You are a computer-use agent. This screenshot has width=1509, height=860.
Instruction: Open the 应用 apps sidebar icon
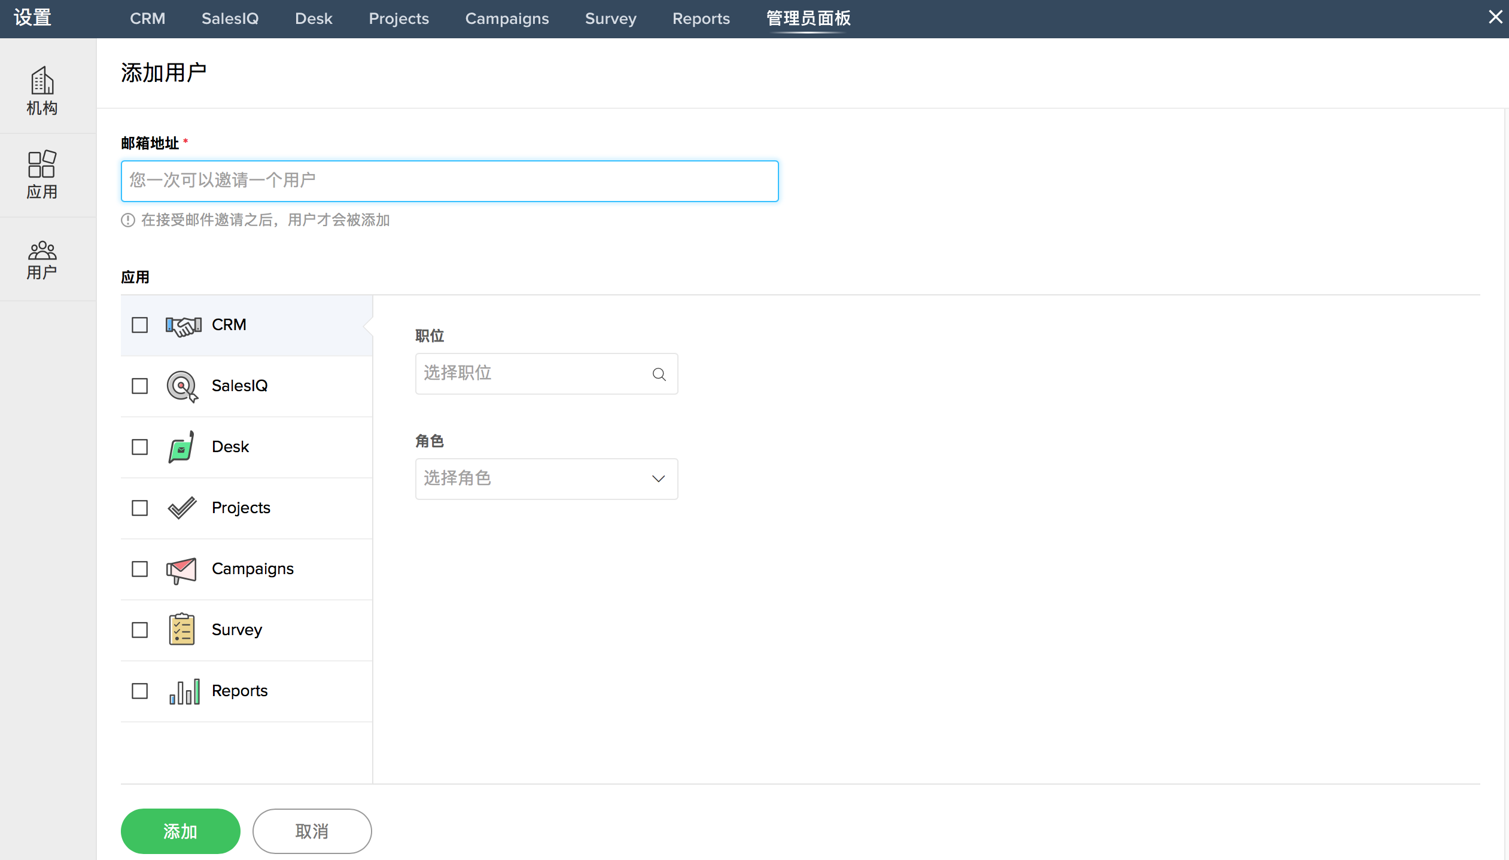coord(42,175)
